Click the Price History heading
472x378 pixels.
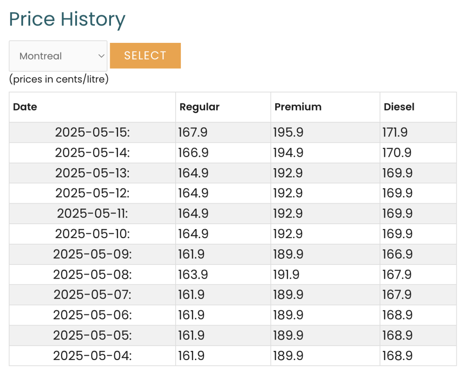click(67, 20)
